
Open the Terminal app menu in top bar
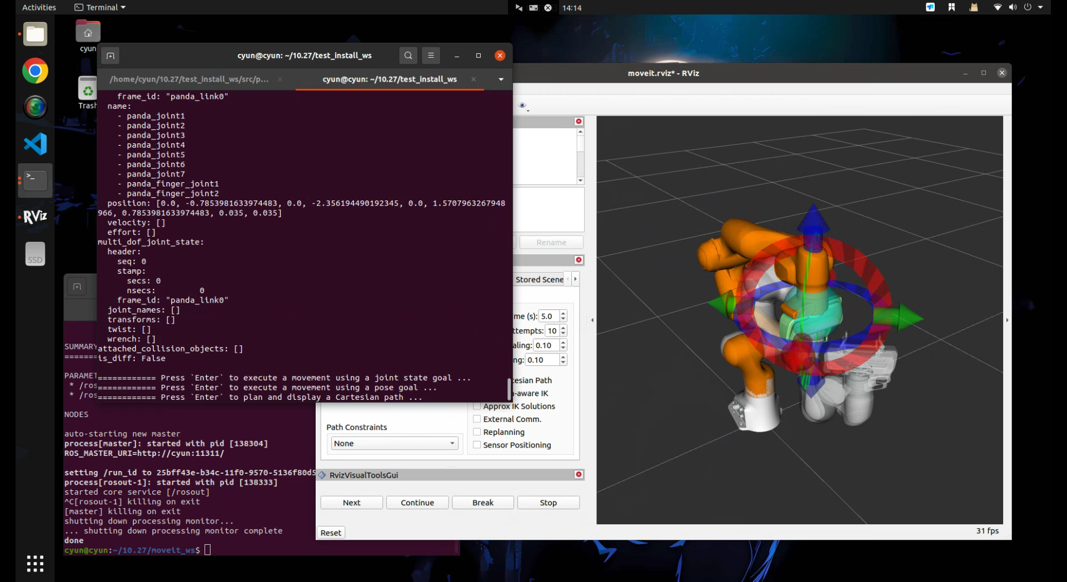(100, 7)
